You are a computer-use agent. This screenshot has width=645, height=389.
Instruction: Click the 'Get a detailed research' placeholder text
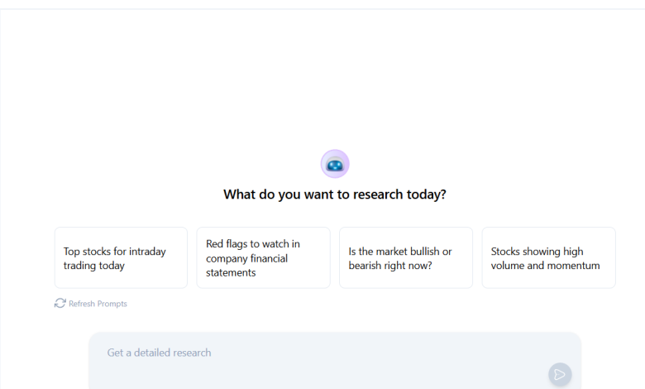coord(159,353)
